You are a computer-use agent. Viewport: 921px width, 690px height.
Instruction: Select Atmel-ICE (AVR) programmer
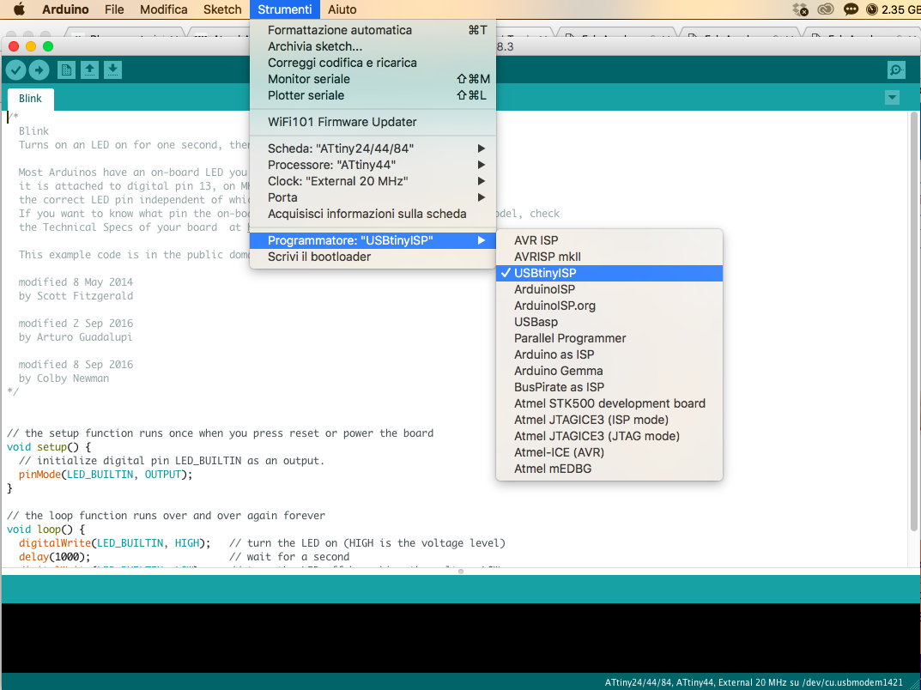tap(609, 453)
